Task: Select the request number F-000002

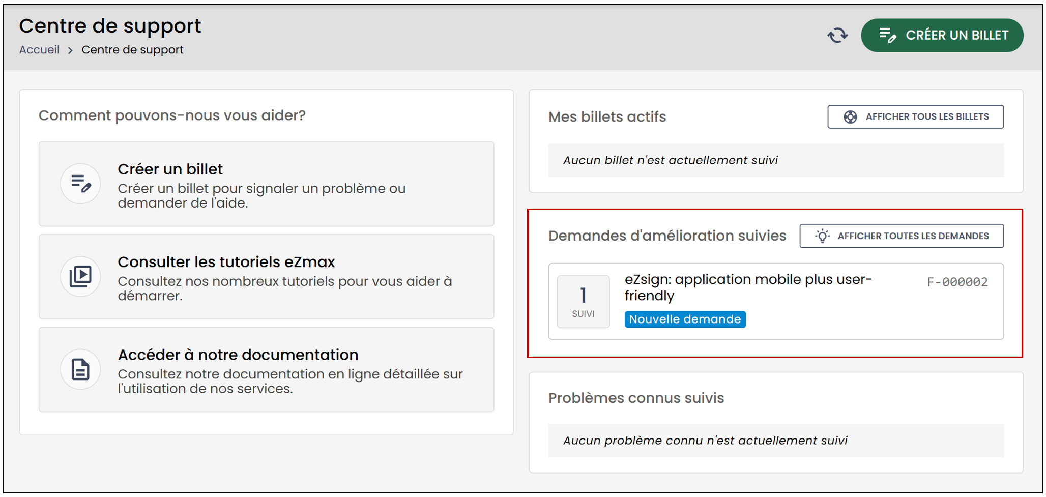Action: (957, 282)
